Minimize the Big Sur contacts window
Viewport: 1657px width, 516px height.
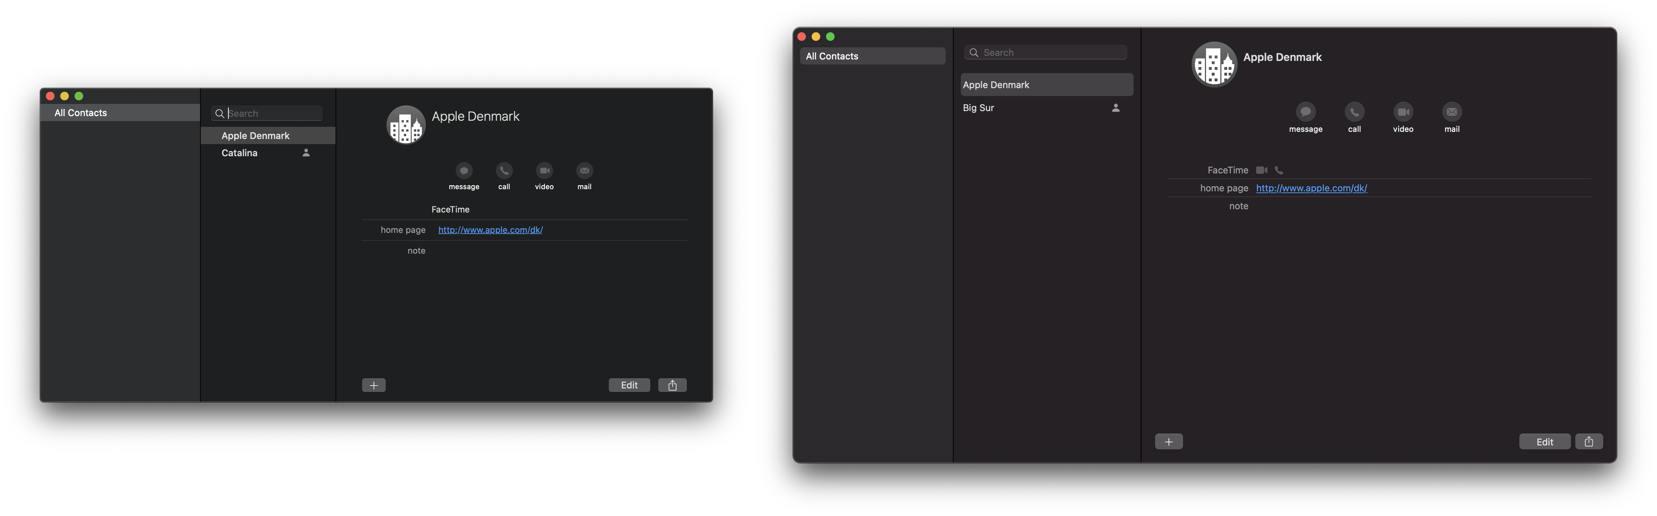[x=816, y=37]
